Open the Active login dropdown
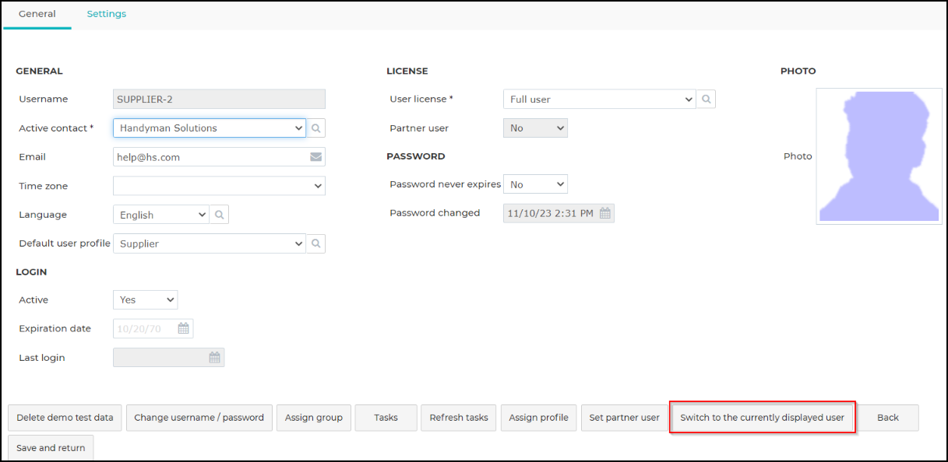The width and height of the screenshot is (948, 462). (145, 299)
